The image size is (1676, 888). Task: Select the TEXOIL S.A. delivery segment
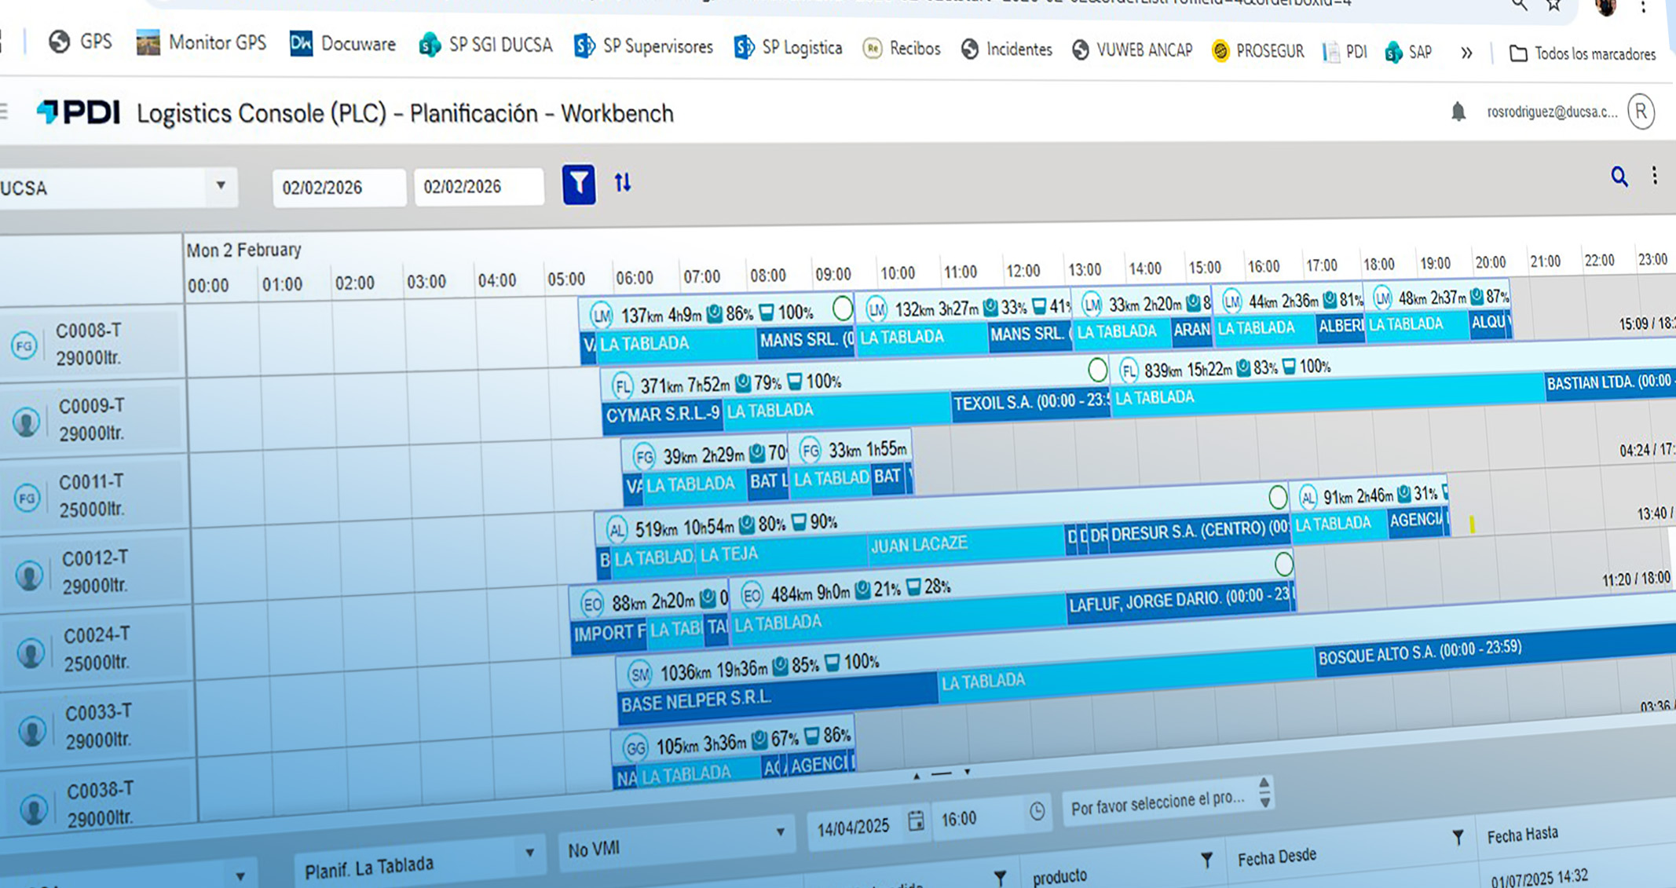tap(1031, 402)
